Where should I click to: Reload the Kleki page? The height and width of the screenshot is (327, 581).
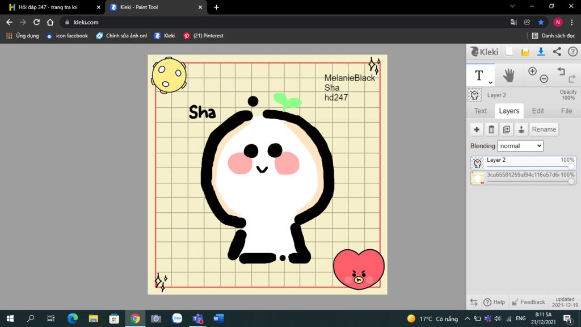[x=36, y=22]
